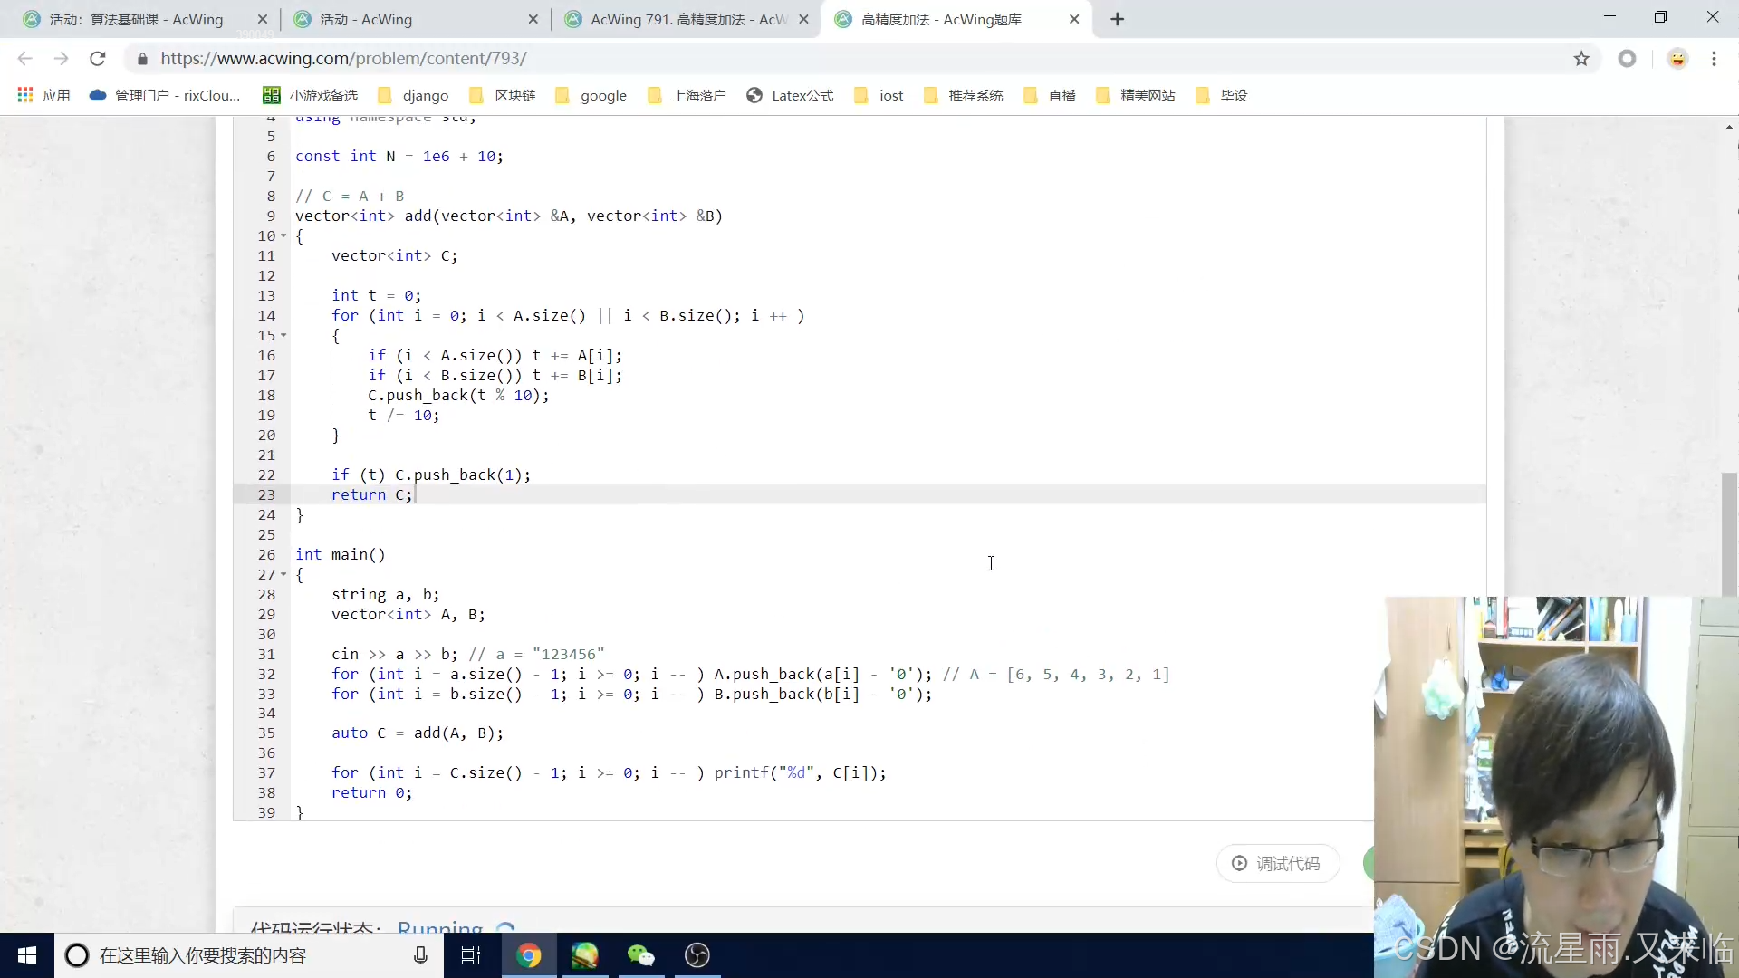
Task: Click the browser reload icon
Action: coord(98,59)
